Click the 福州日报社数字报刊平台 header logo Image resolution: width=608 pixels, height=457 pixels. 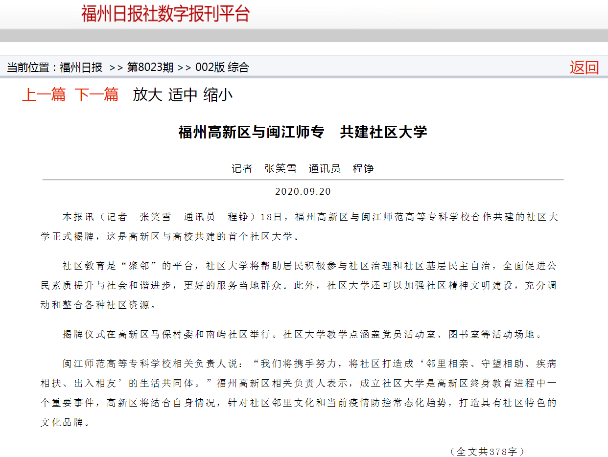(x=165, y=14)
